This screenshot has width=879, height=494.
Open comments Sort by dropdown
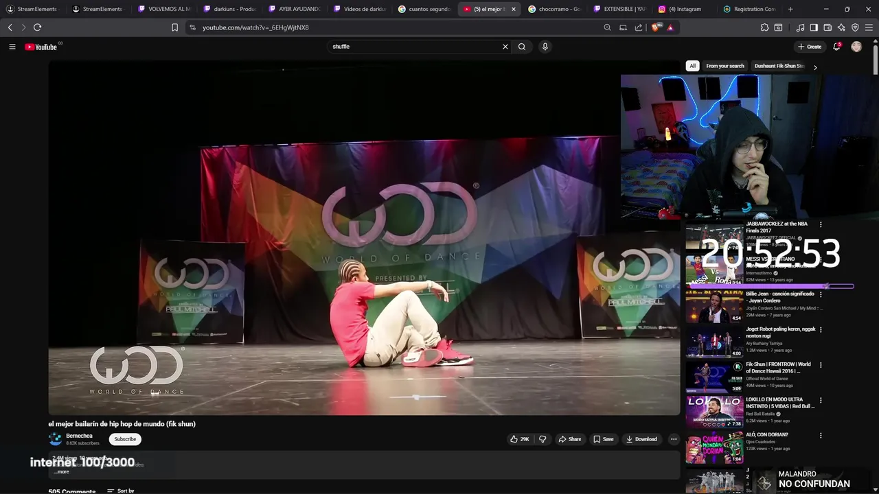pyautogui.click(x=121, y=491)
